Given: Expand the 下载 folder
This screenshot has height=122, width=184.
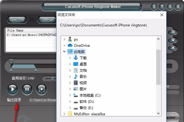Looking at the screenshot, I should [x=70, y=58].
